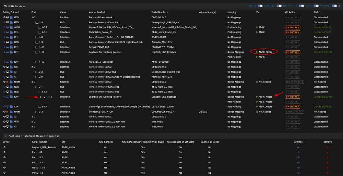Detach the LifeCam Studio on port 1-3.2

pos(293,27)
